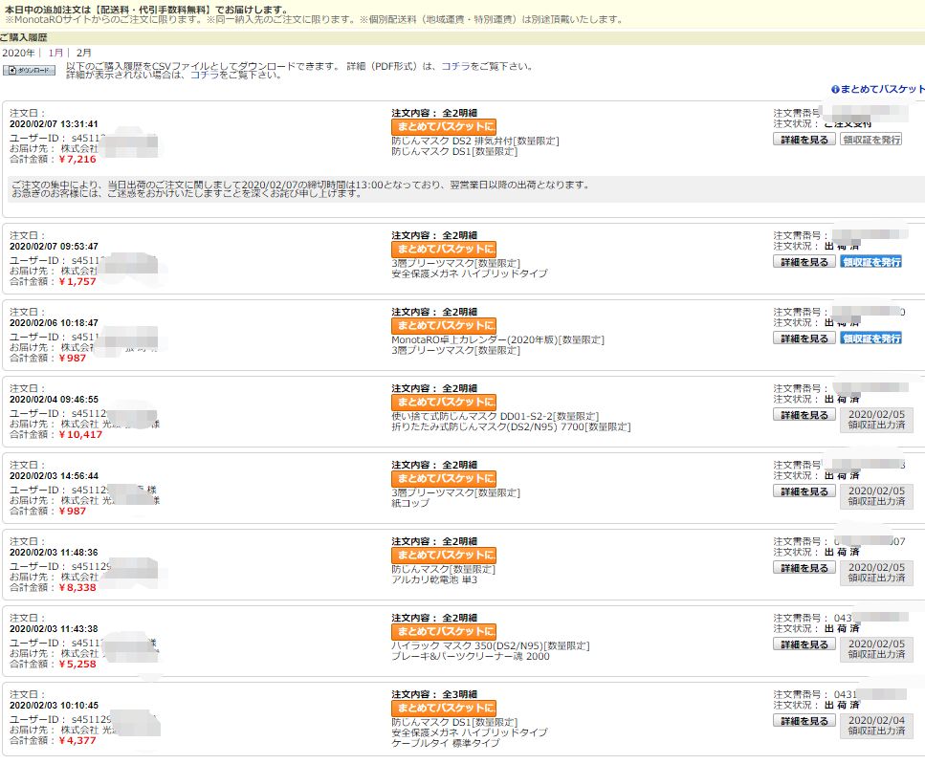Add ¥5,258 order to まとめてバスケット
Viewport: 925px width, 764px height.
coord(444,631)
